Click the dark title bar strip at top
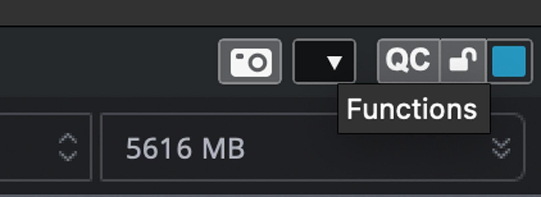This screenshot has width=541, height=197. click(x=270, y=12)
